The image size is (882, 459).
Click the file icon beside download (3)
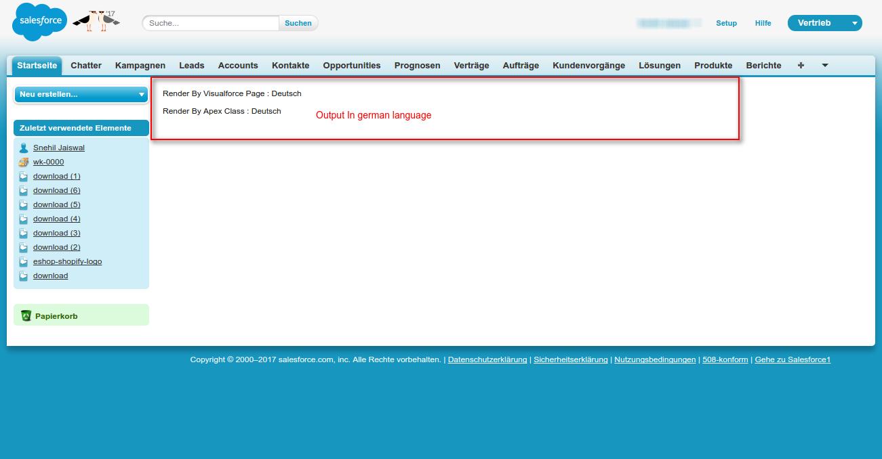[x=24, y=233]
